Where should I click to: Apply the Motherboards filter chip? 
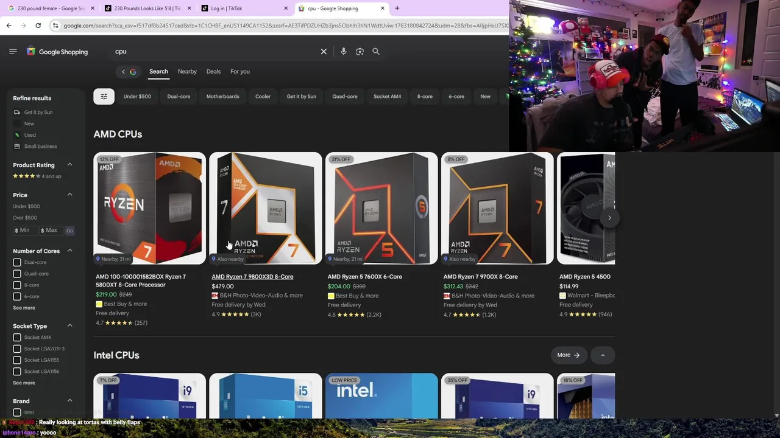coord(222,97)
